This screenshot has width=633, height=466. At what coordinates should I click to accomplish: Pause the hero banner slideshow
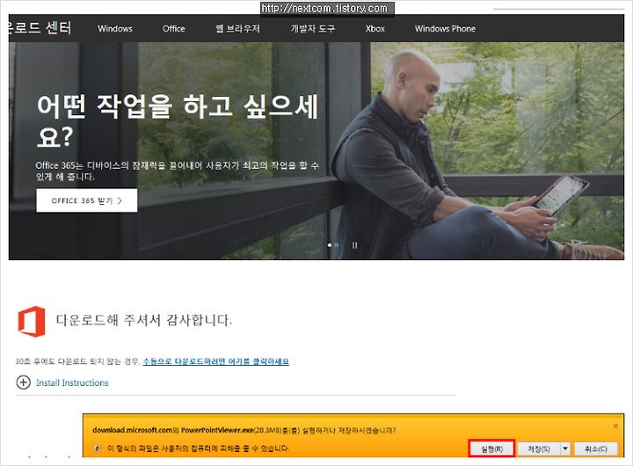354,245
